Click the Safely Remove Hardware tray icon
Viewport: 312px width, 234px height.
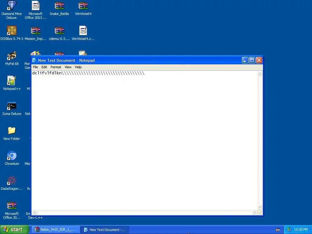tap(289, 230)
